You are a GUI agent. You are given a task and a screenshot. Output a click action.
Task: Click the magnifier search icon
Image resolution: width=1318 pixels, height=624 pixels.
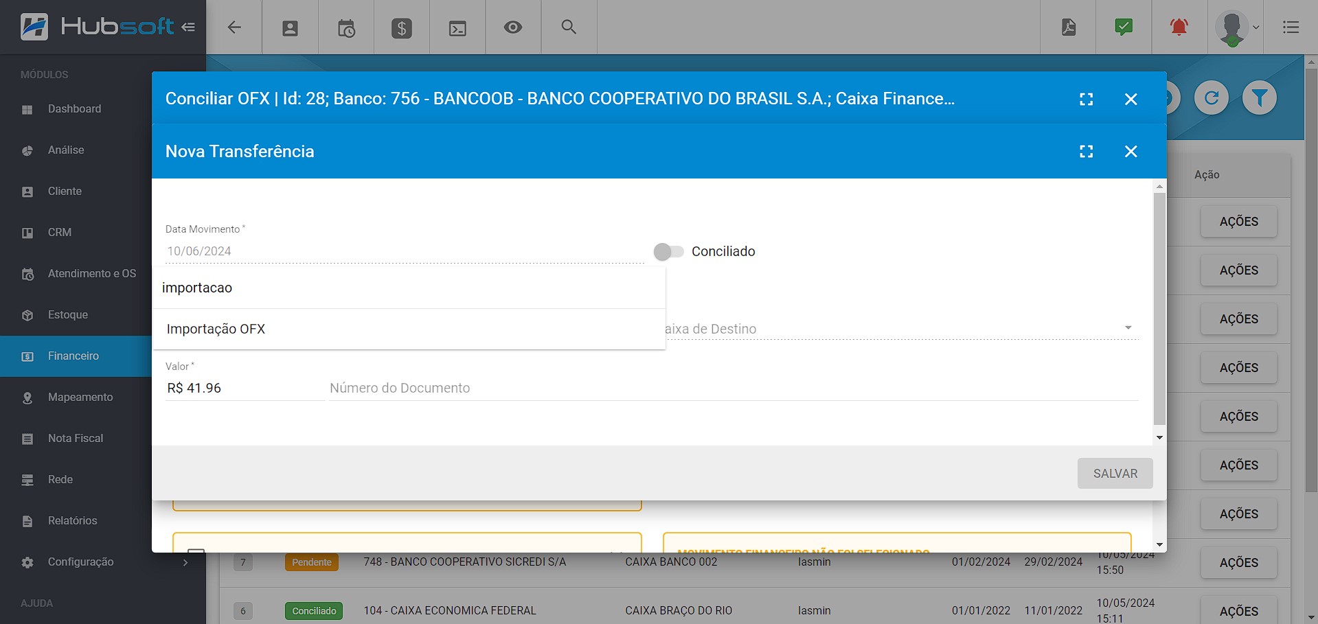[x=568, y=27]
